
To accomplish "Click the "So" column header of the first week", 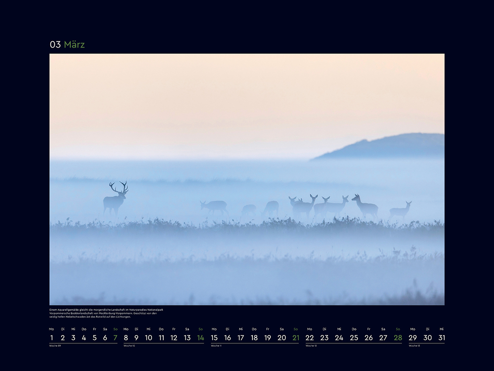I will pos(115,329).
